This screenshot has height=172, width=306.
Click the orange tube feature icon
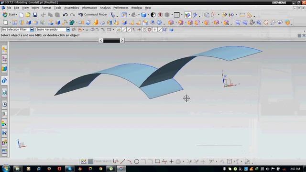tap(96, 22)
